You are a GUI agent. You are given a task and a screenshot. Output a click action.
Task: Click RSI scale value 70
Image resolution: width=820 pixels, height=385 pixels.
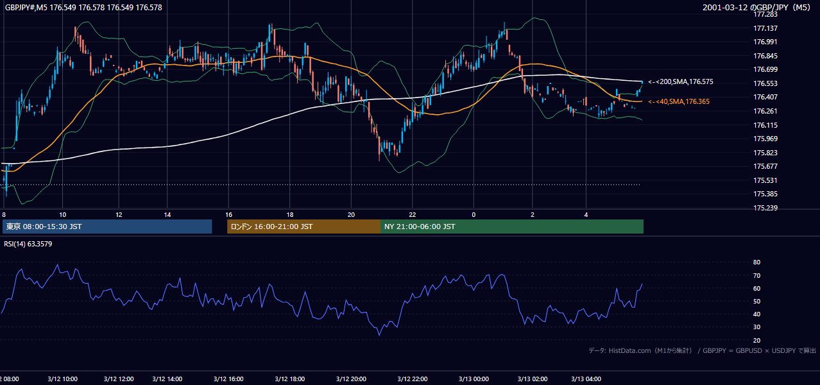(x=756, y=275)
